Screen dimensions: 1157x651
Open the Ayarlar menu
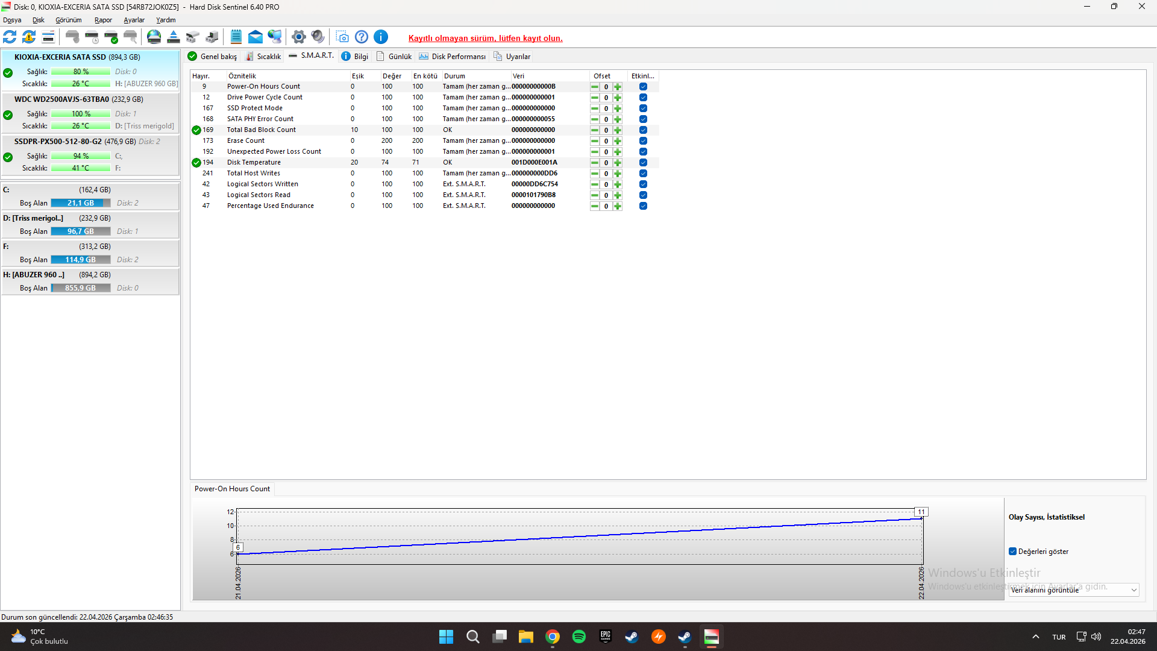point(134,20)
